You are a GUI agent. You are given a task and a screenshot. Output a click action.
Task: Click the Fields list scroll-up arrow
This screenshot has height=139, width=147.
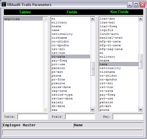[x=93, y=19]
